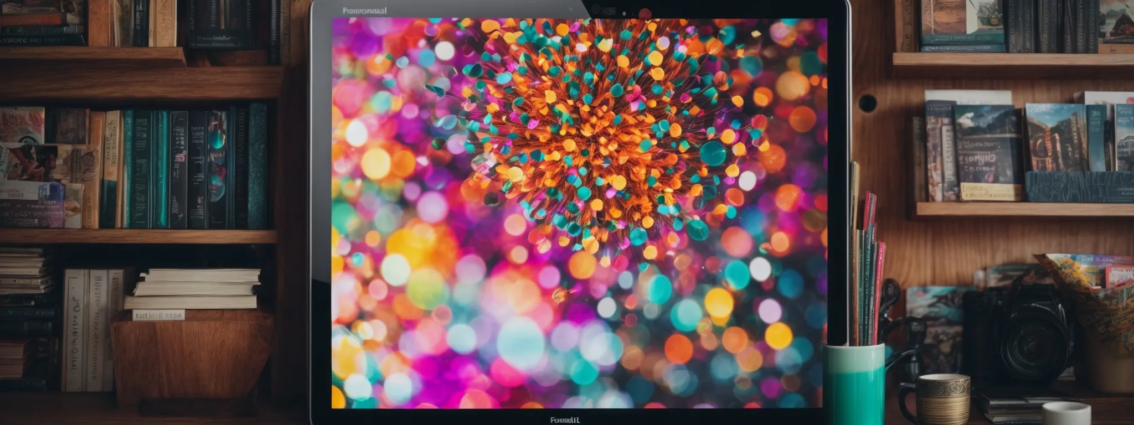Click the black scissors handle beside the pencil cup
This screenshot has width=1134, height=425.
pos(890,293)
